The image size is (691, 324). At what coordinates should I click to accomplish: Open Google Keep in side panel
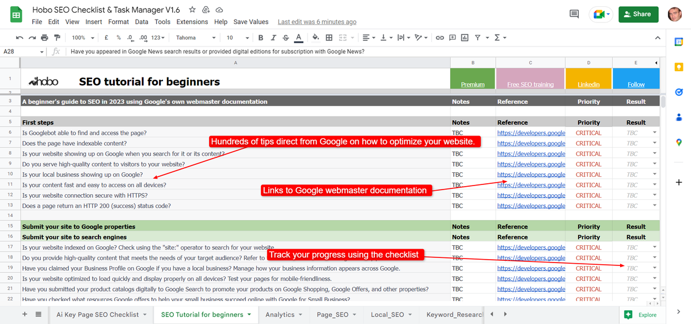(679, 67)
